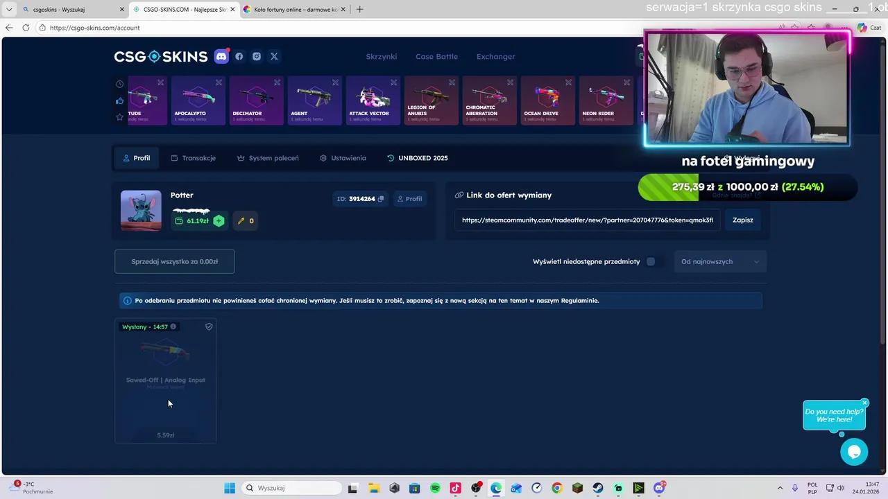Open the Discord link icon
This screenshot has width=888, height=499.
pos(221,57)
